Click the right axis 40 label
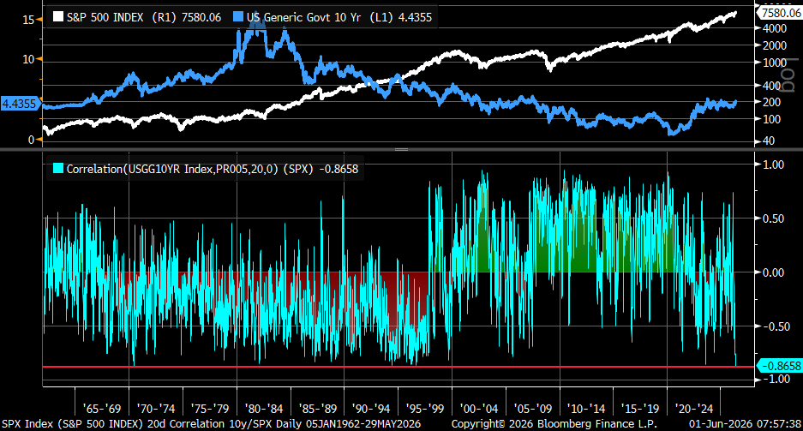This screenshot has width=803, height=431. tap(769, 141)
